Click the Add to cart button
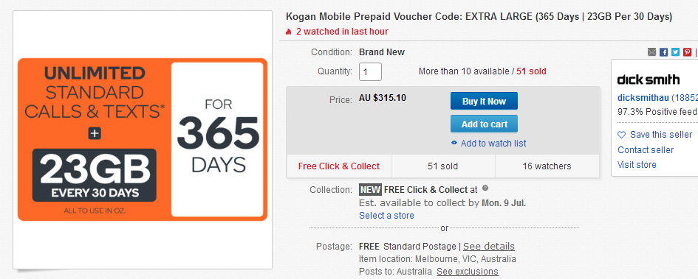The height and width of the screenshot is (279, 698). [x=484, y=124]
